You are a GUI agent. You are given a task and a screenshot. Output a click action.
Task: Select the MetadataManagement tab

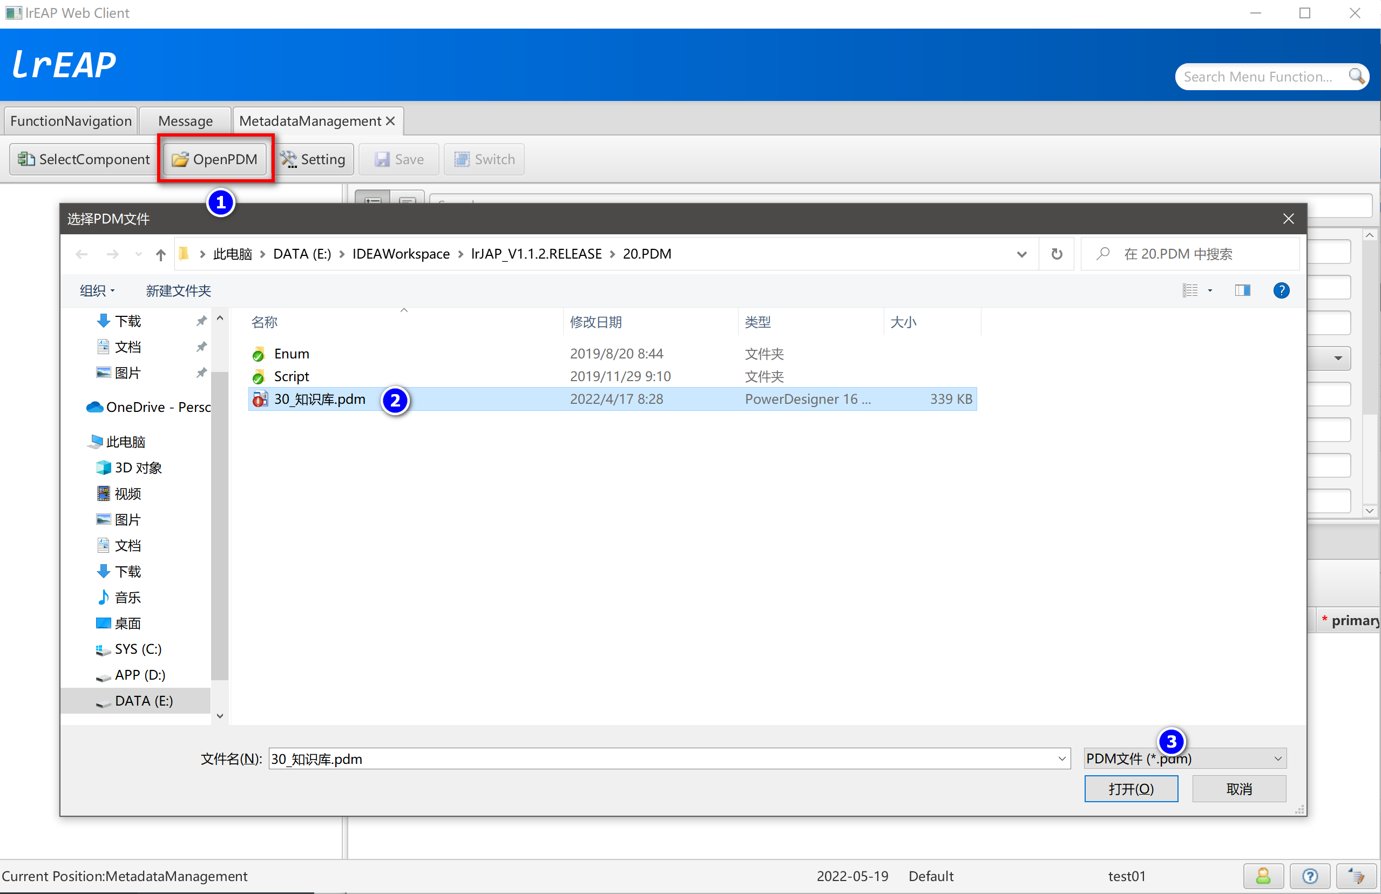coord(310,121)
